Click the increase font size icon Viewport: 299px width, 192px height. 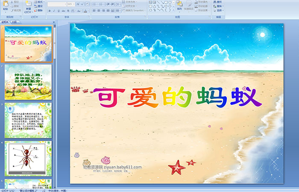[x=76, y=4]
